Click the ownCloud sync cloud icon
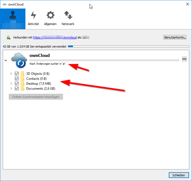Screen dimensions: 192x181 pos(19,60)
